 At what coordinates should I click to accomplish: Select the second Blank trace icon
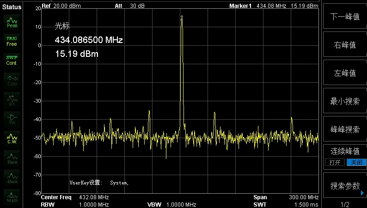tap(12, 178)
